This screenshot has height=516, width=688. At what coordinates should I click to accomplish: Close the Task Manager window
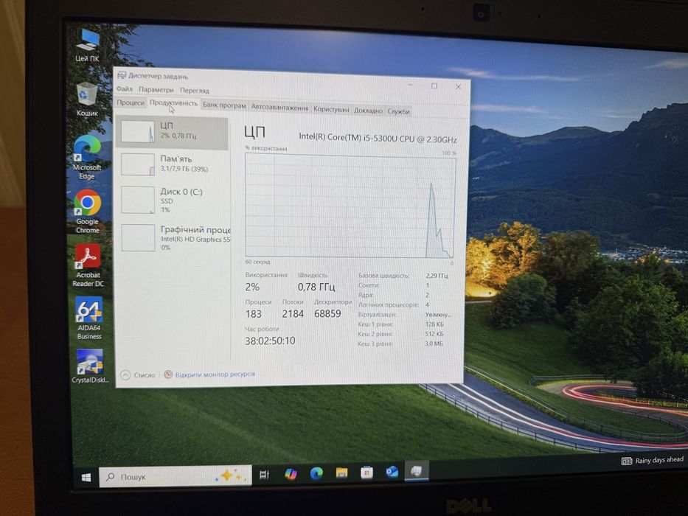coord(458,87)
